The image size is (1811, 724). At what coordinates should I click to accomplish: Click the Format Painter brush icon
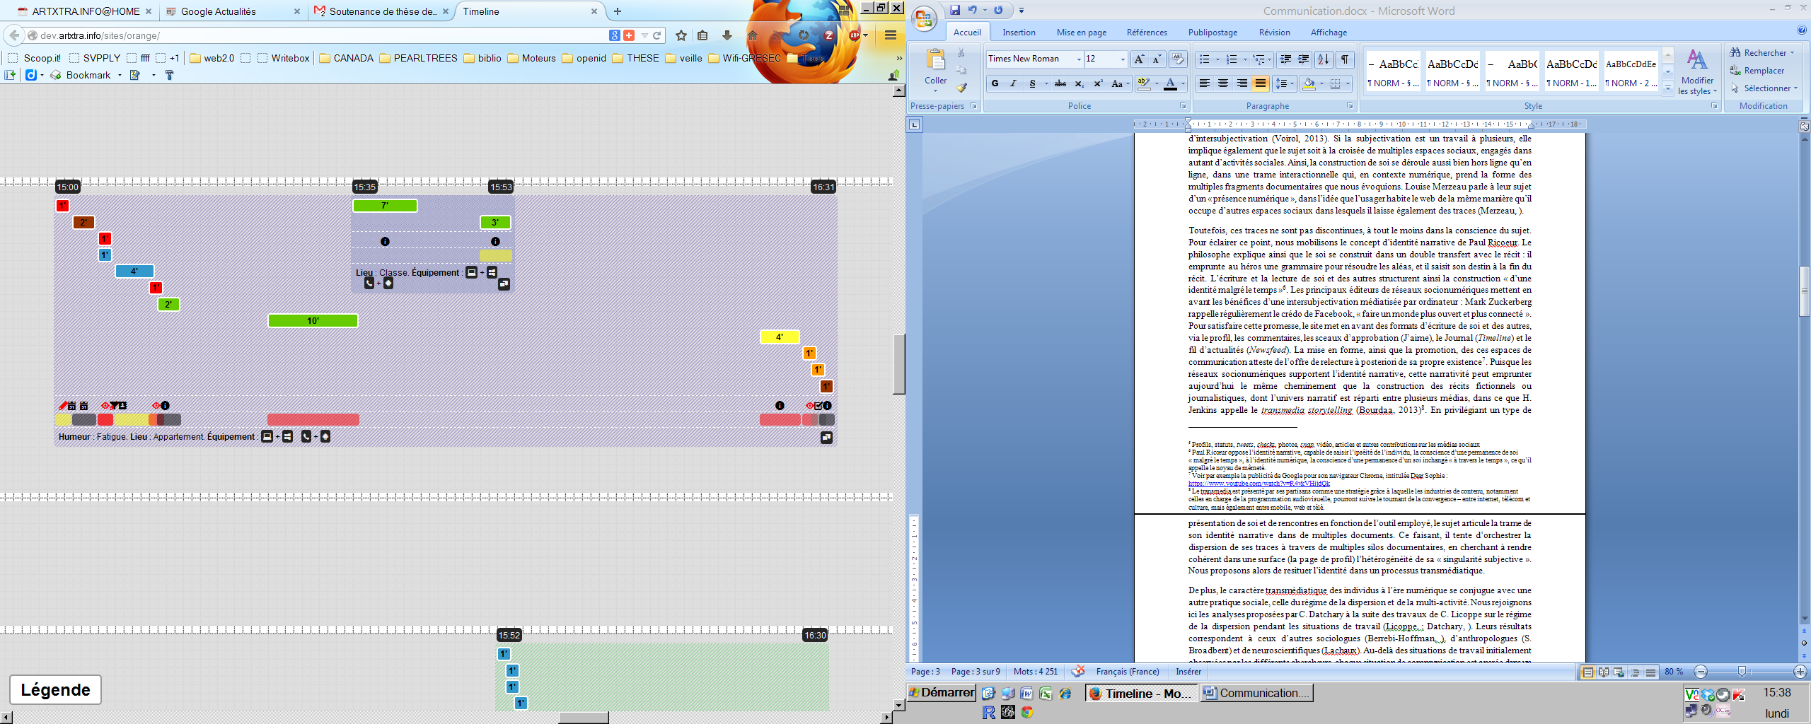point(961,88)
